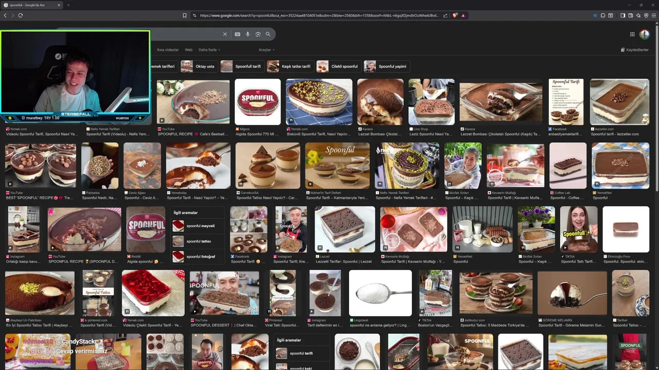Open related search 'spoonful tarifi'
The height and width of the screenshot is (370, 659).
point(302,353)
